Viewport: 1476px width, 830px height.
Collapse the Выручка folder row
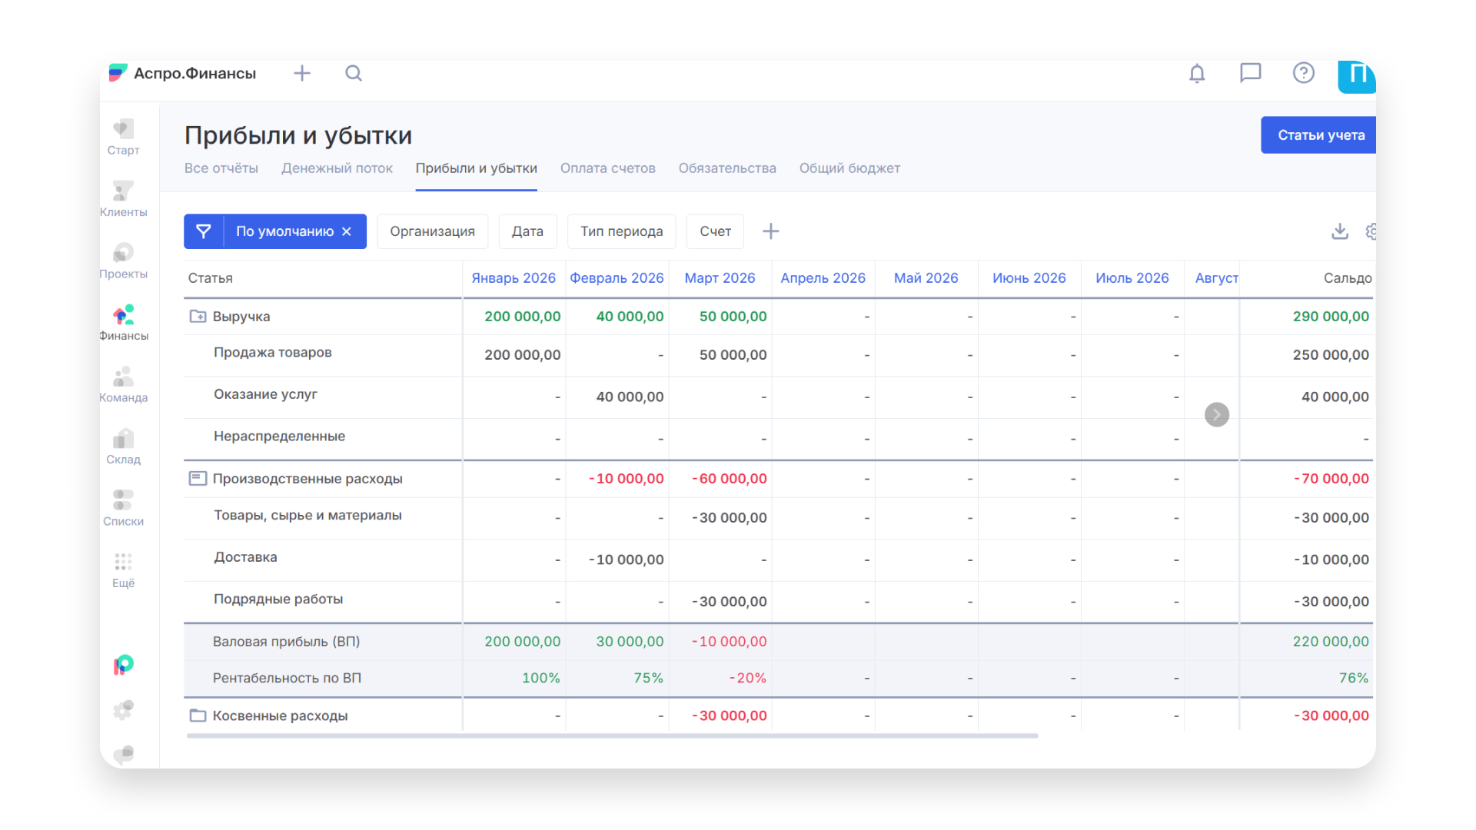(x=198, y=317)
